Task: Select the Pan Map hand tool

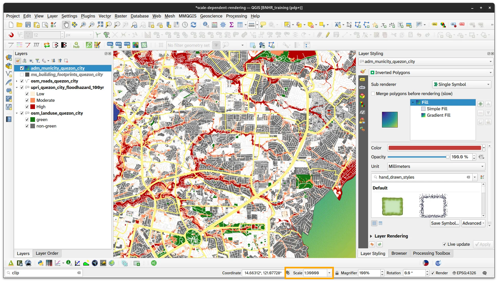Action: (x=66, y=25)
